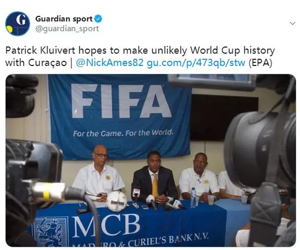This screenshot has width=300, height=250.
Task: Click the white soccer ball on the table
Action: tap(117, 201)
